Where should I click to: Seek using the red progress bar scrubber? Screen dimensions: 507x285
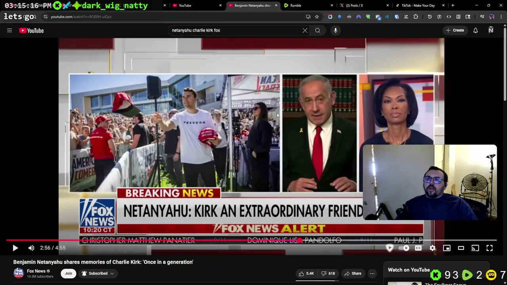[x=300, y=240]
